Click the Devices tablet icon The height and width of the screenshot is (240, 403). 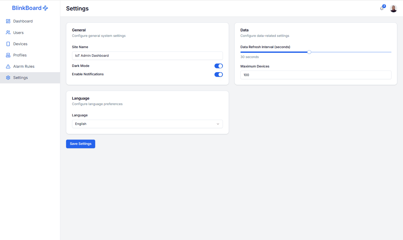point(8,44)
